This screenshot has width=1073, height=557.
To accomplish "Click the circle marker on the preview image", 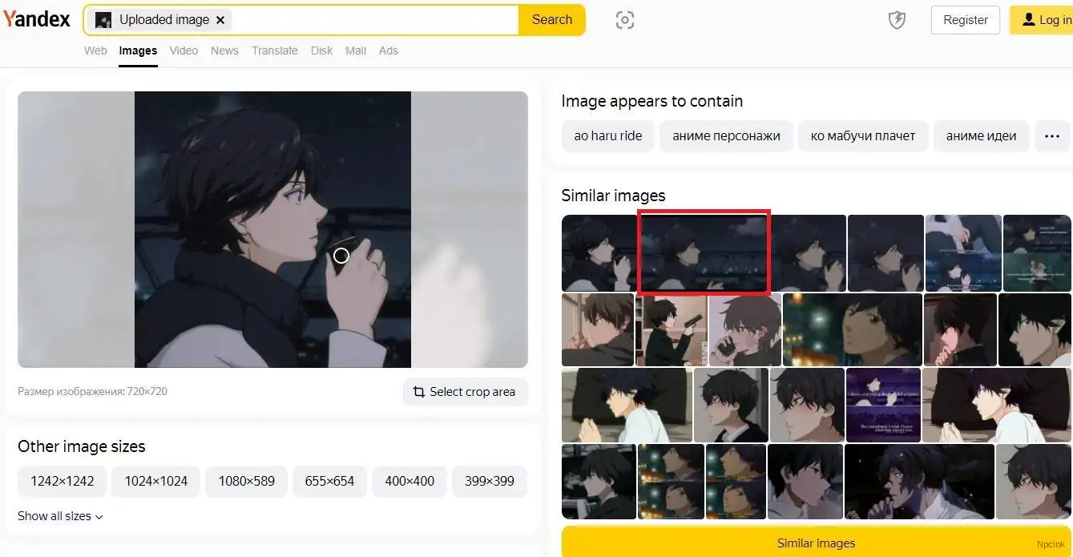I will coord(341,256).
